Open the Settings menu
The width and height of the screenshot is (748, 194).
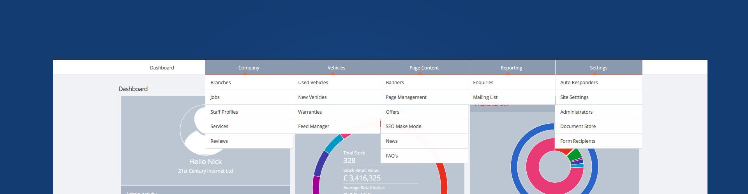(599, 68)
